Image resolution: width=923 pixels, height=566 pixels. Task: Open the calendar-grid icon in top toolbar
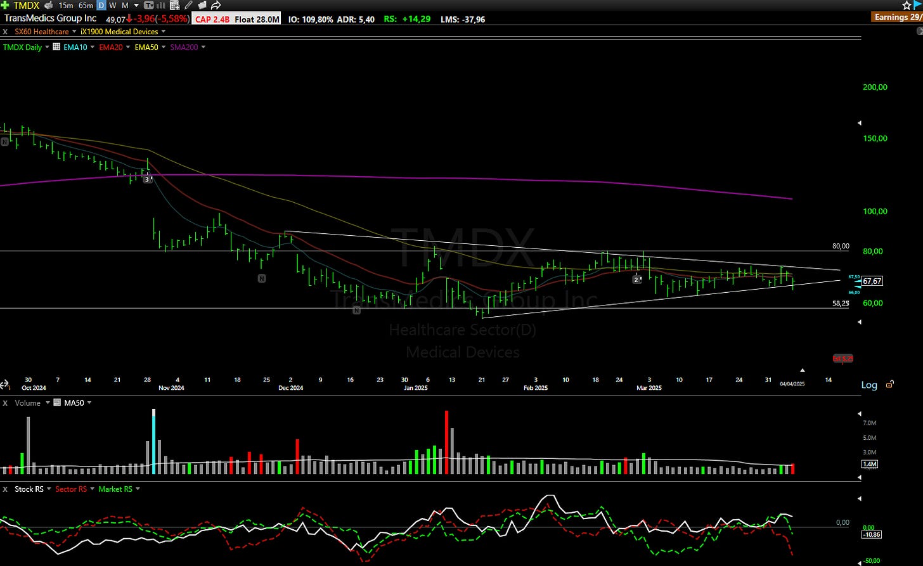[x=174, y=5]
